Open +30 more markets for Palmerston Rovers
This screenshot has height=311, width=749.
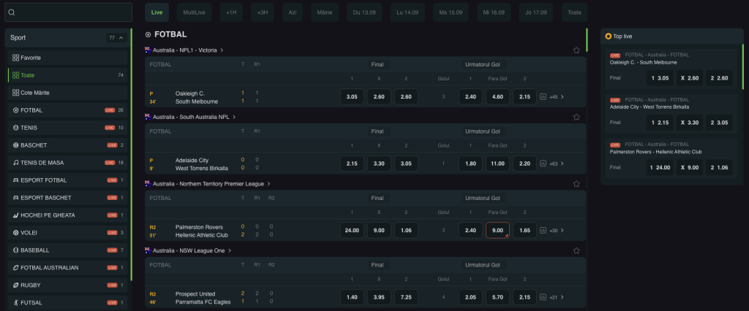[557, 231]
